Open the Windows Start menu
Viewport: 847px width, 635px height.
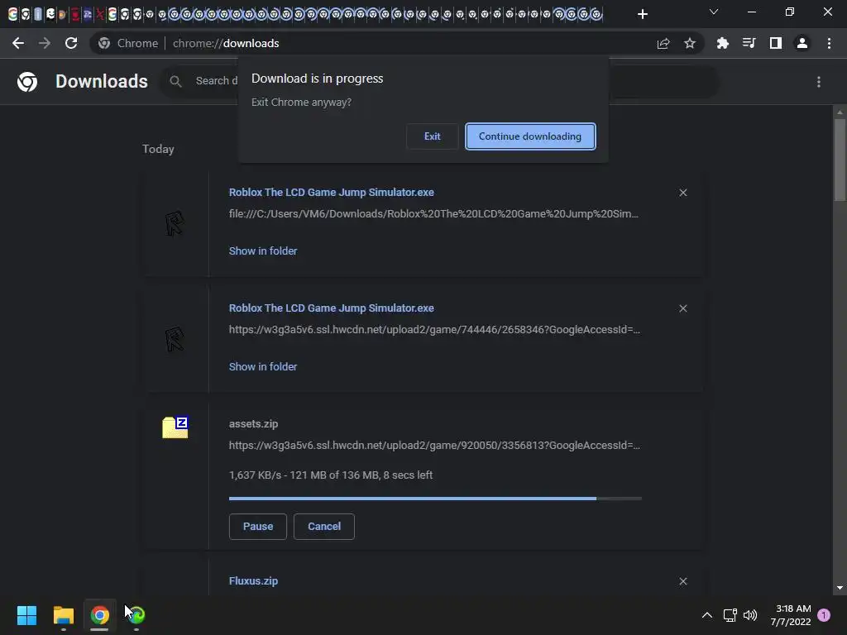(26, 615)
